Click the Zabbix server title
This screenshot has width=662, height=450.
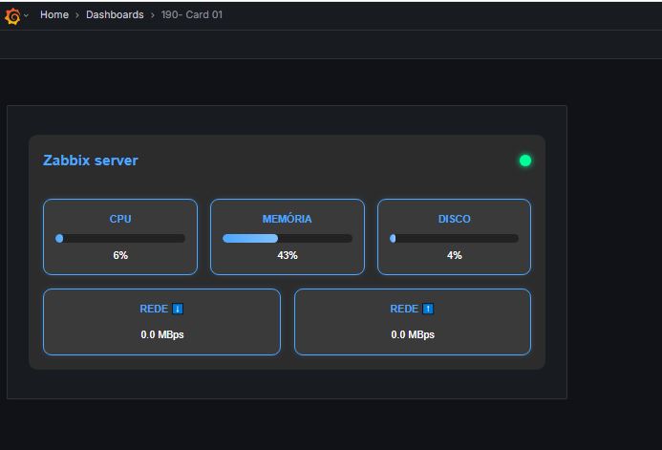pyautogui.click(x=91, y=161)
